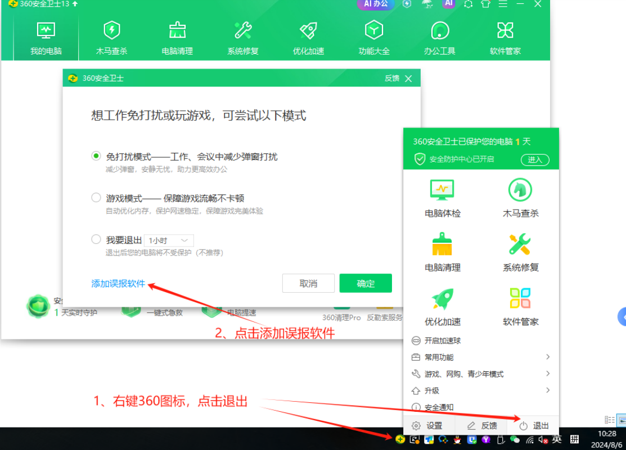Image resolution: width=626 pixels, height=450 pixels.
Task: Click the 电脑体检 icon in the tray popup
Action: click(442, 190)
